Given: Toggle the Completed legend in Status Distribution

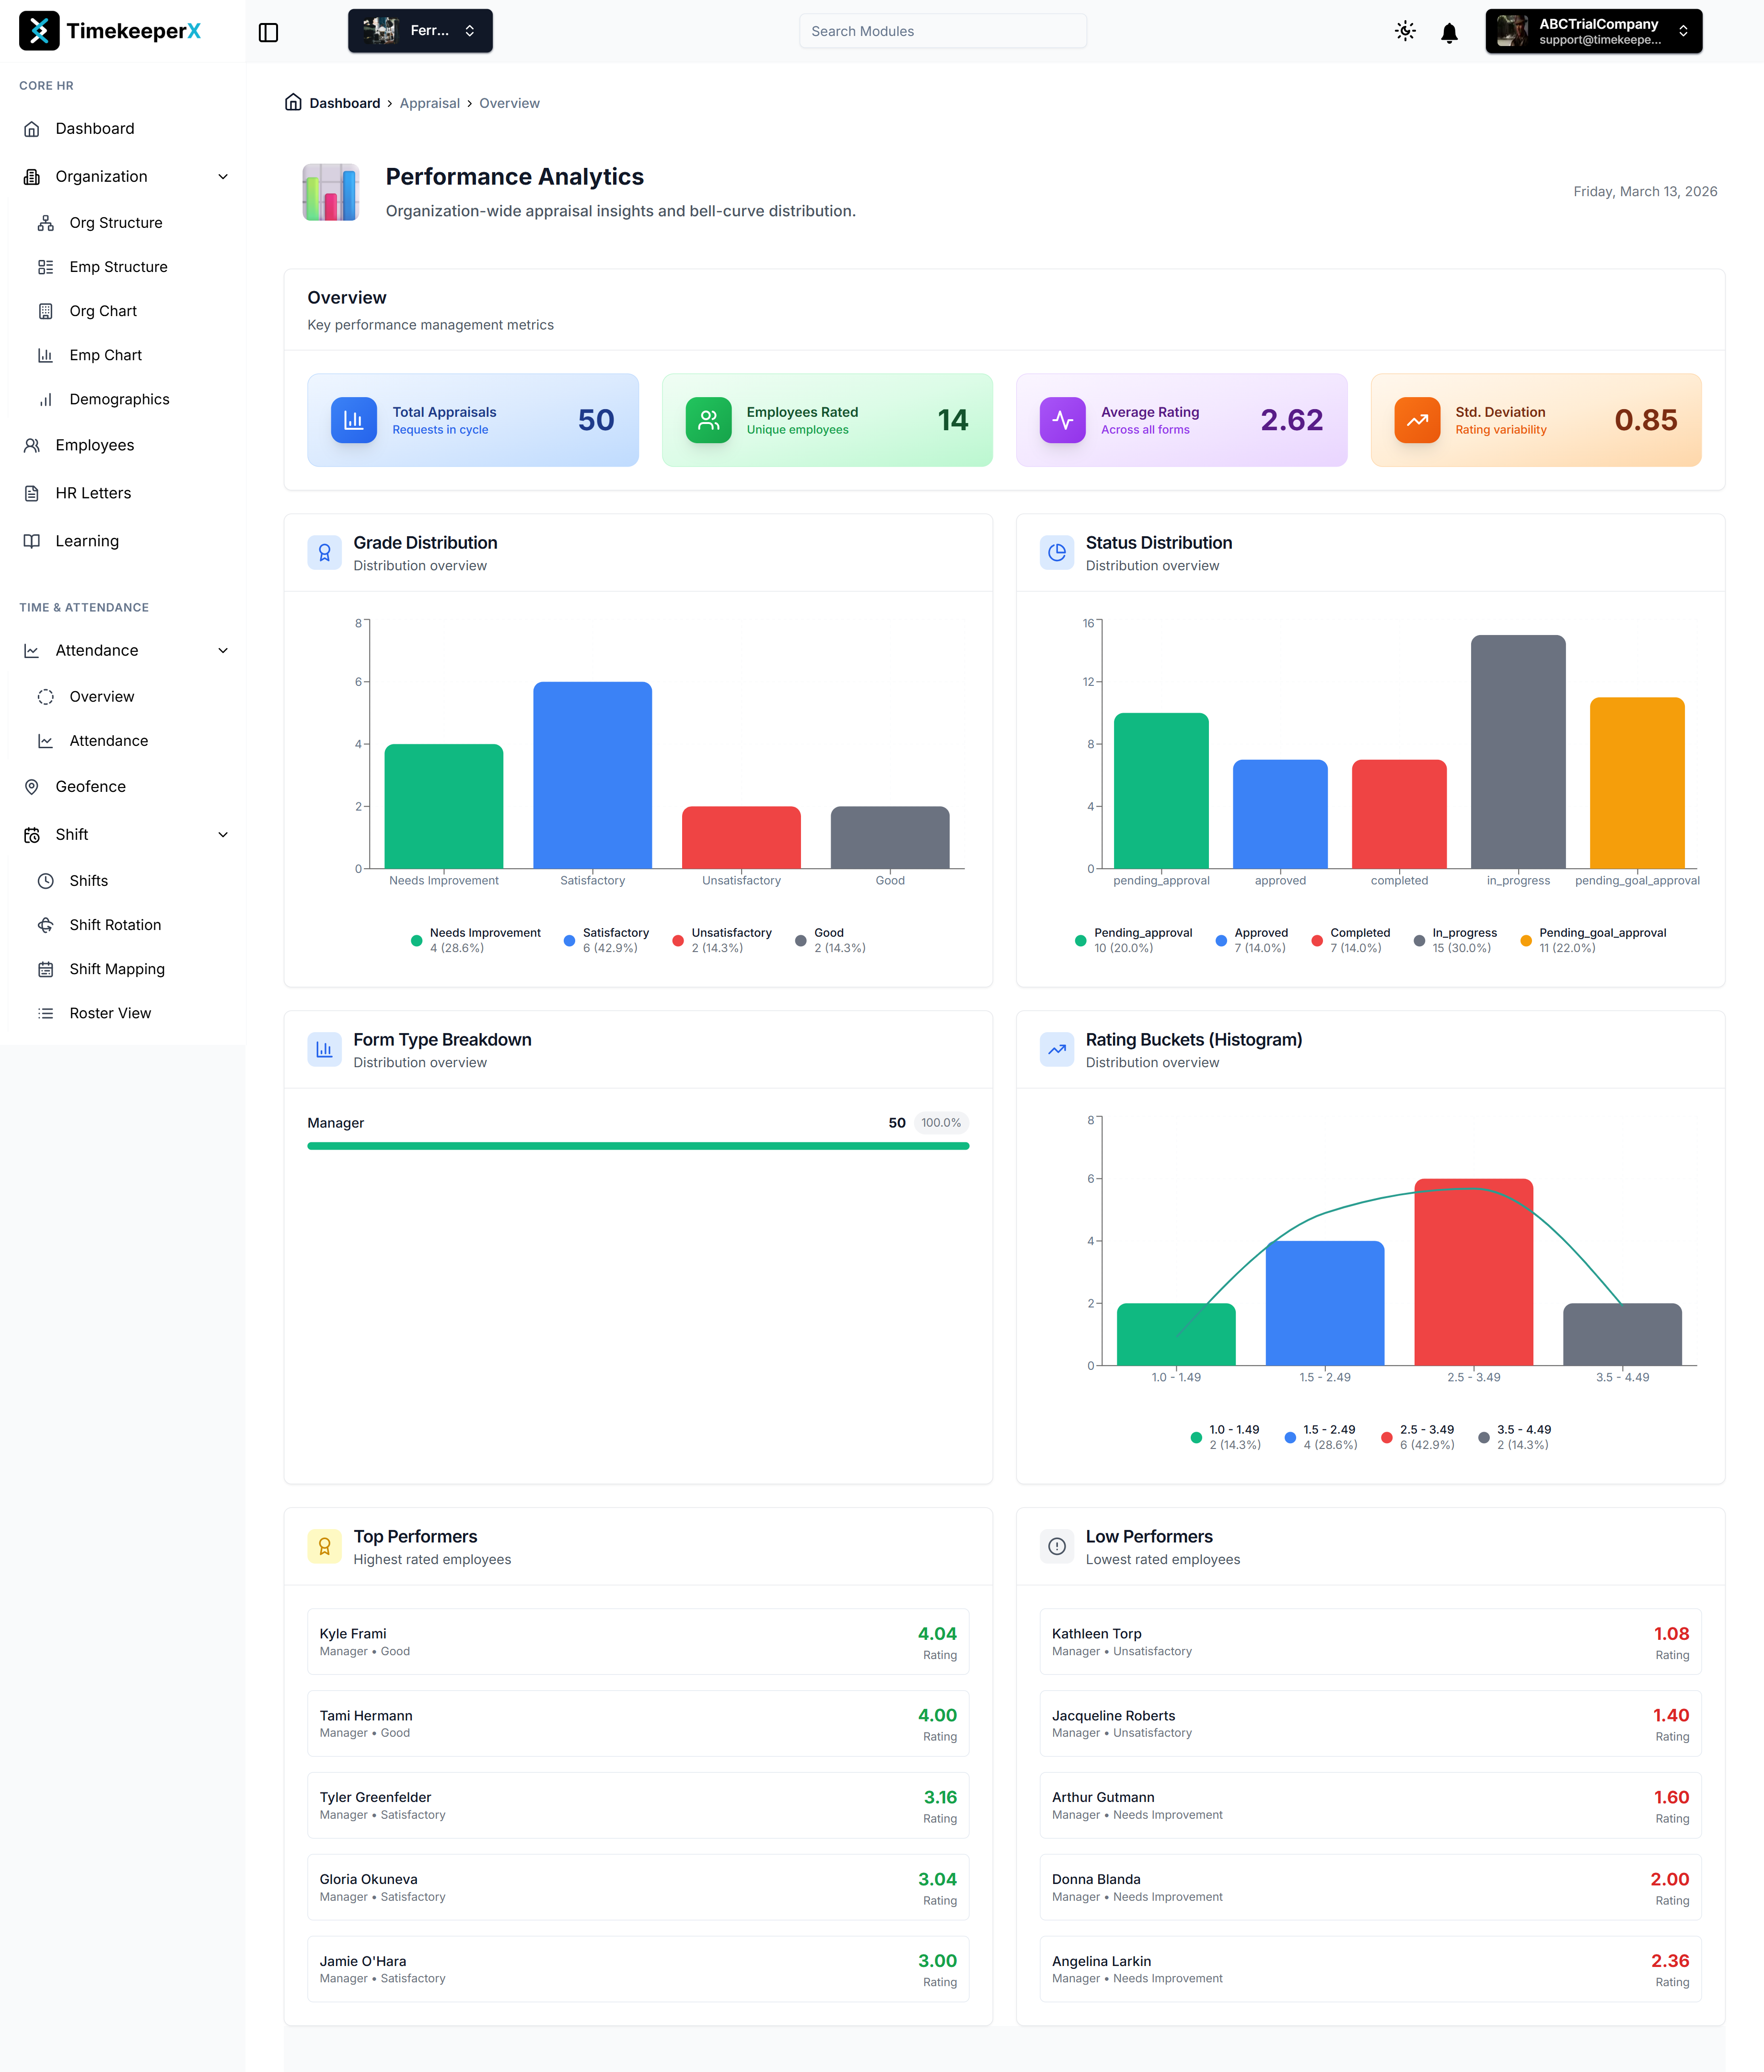Looking at the screenshot, I should (x=1351, y=938).
